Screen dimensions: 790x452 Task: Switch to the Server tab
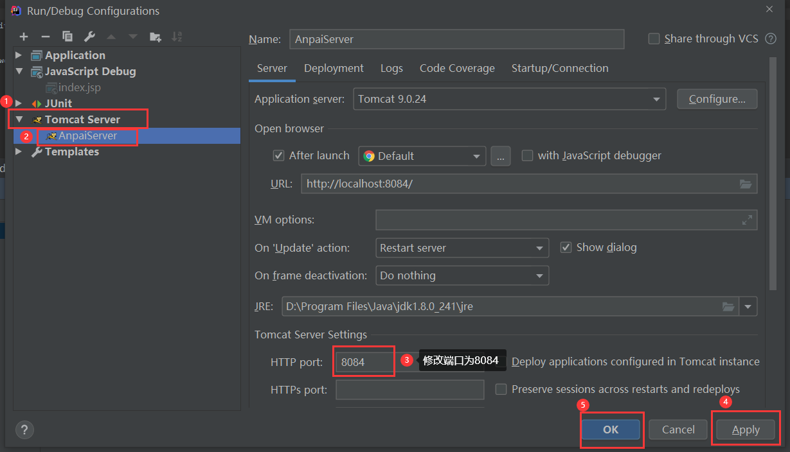click(272, 68)
